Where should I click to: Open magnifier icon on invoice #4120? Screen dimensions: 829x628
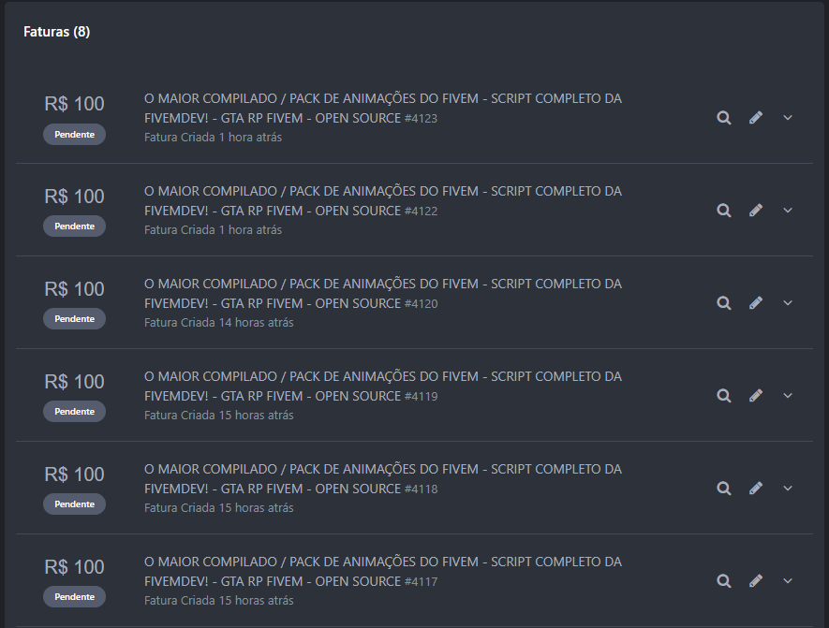coord(723,303)
